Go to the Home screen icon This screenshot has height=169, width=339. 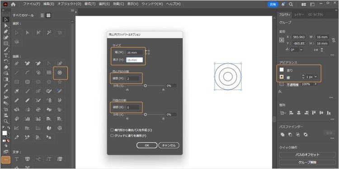pos(13,4)
